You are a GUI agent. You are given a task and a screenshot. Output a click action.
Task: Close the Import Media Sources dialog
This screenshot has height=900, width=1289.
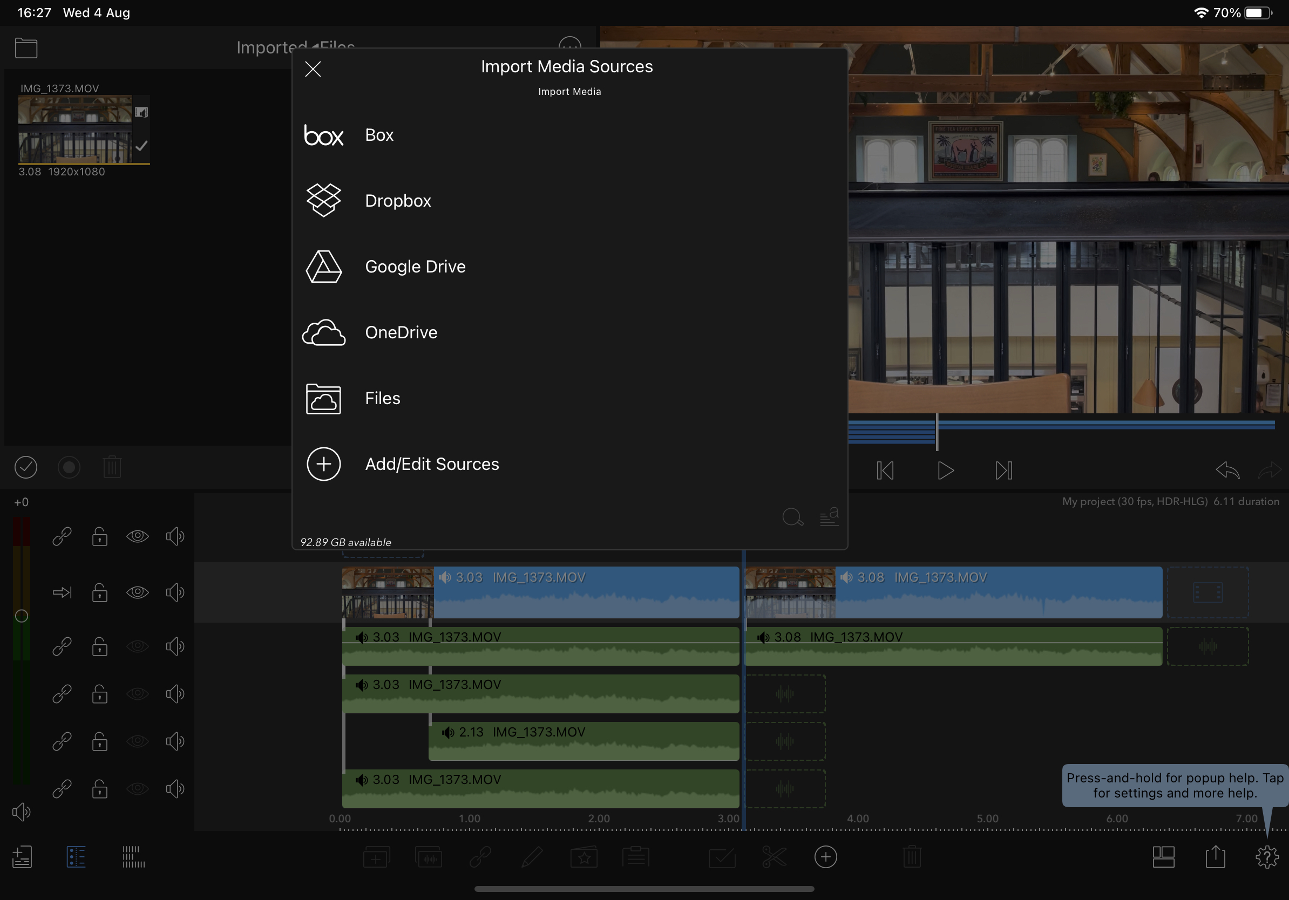(313, 69)
